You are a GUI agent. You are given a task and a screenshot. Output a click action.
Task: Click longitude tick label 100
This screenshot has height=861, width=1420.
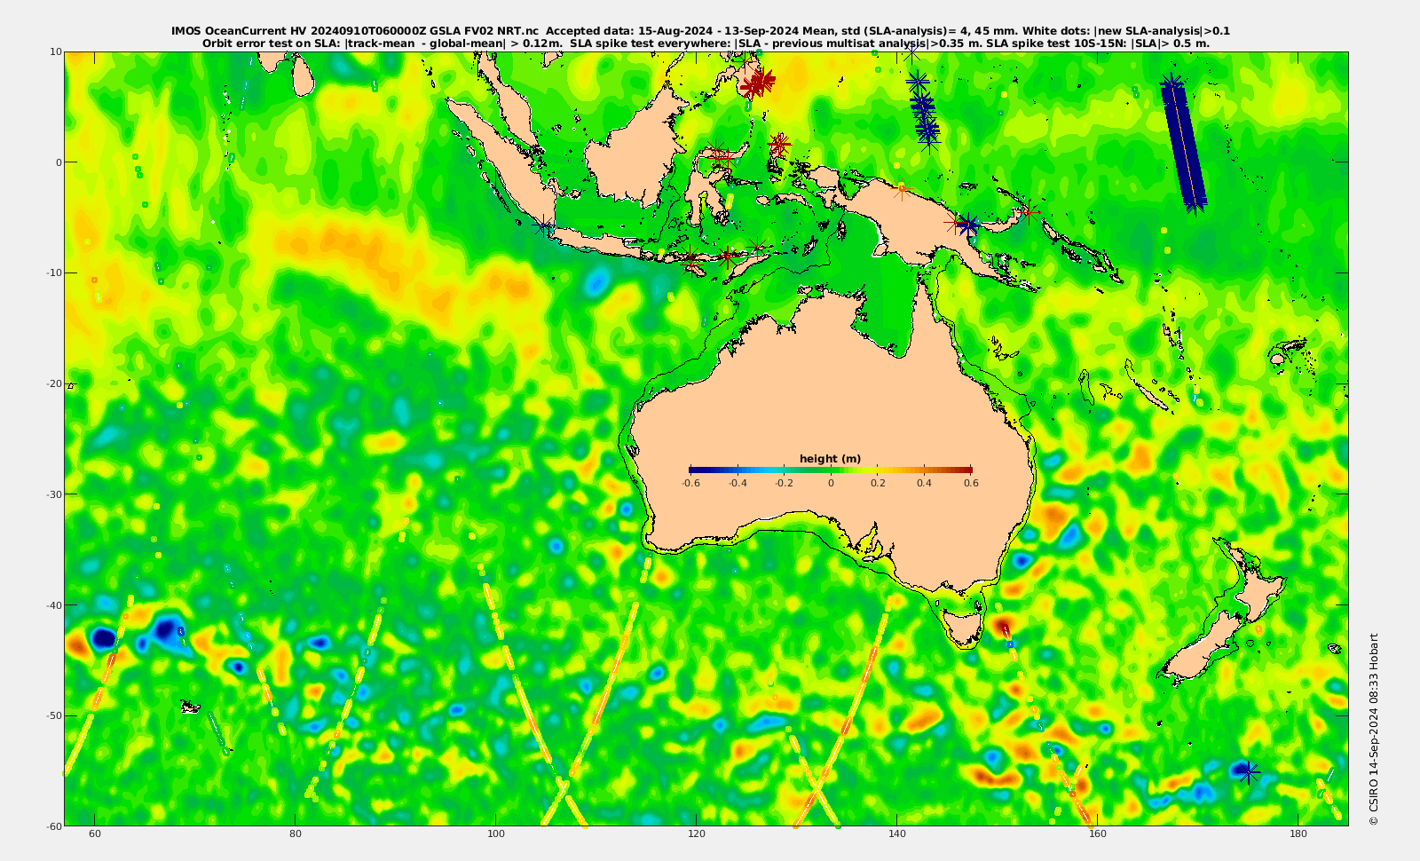(x=496, y=834)
